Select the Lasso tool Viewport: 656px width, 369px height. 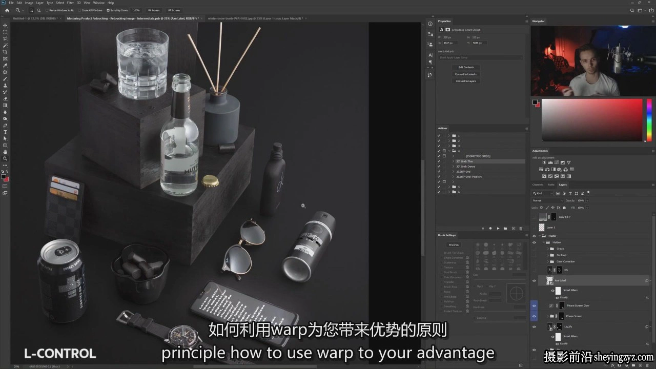(5, 38)
